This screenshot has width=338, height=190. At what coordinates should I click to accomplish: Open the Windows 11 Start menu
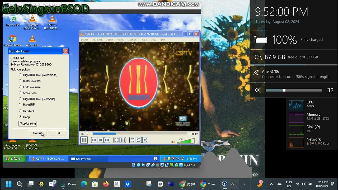tap(8, 184)
